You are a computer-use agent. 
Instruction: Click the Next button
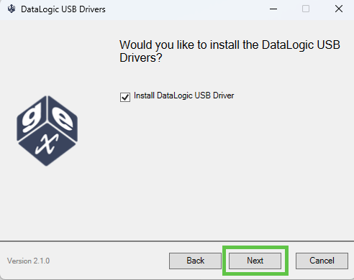coord(255,261)
